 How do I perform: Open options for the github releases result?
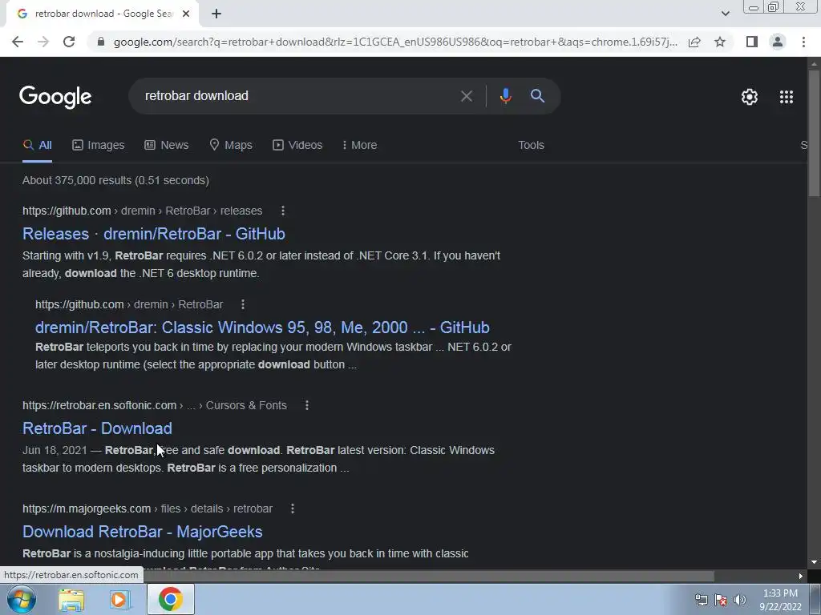tap(283, 211)
